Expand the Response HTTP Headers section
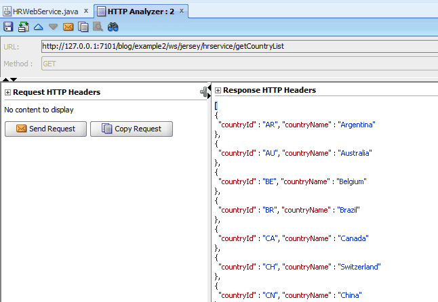 point(218,90)
